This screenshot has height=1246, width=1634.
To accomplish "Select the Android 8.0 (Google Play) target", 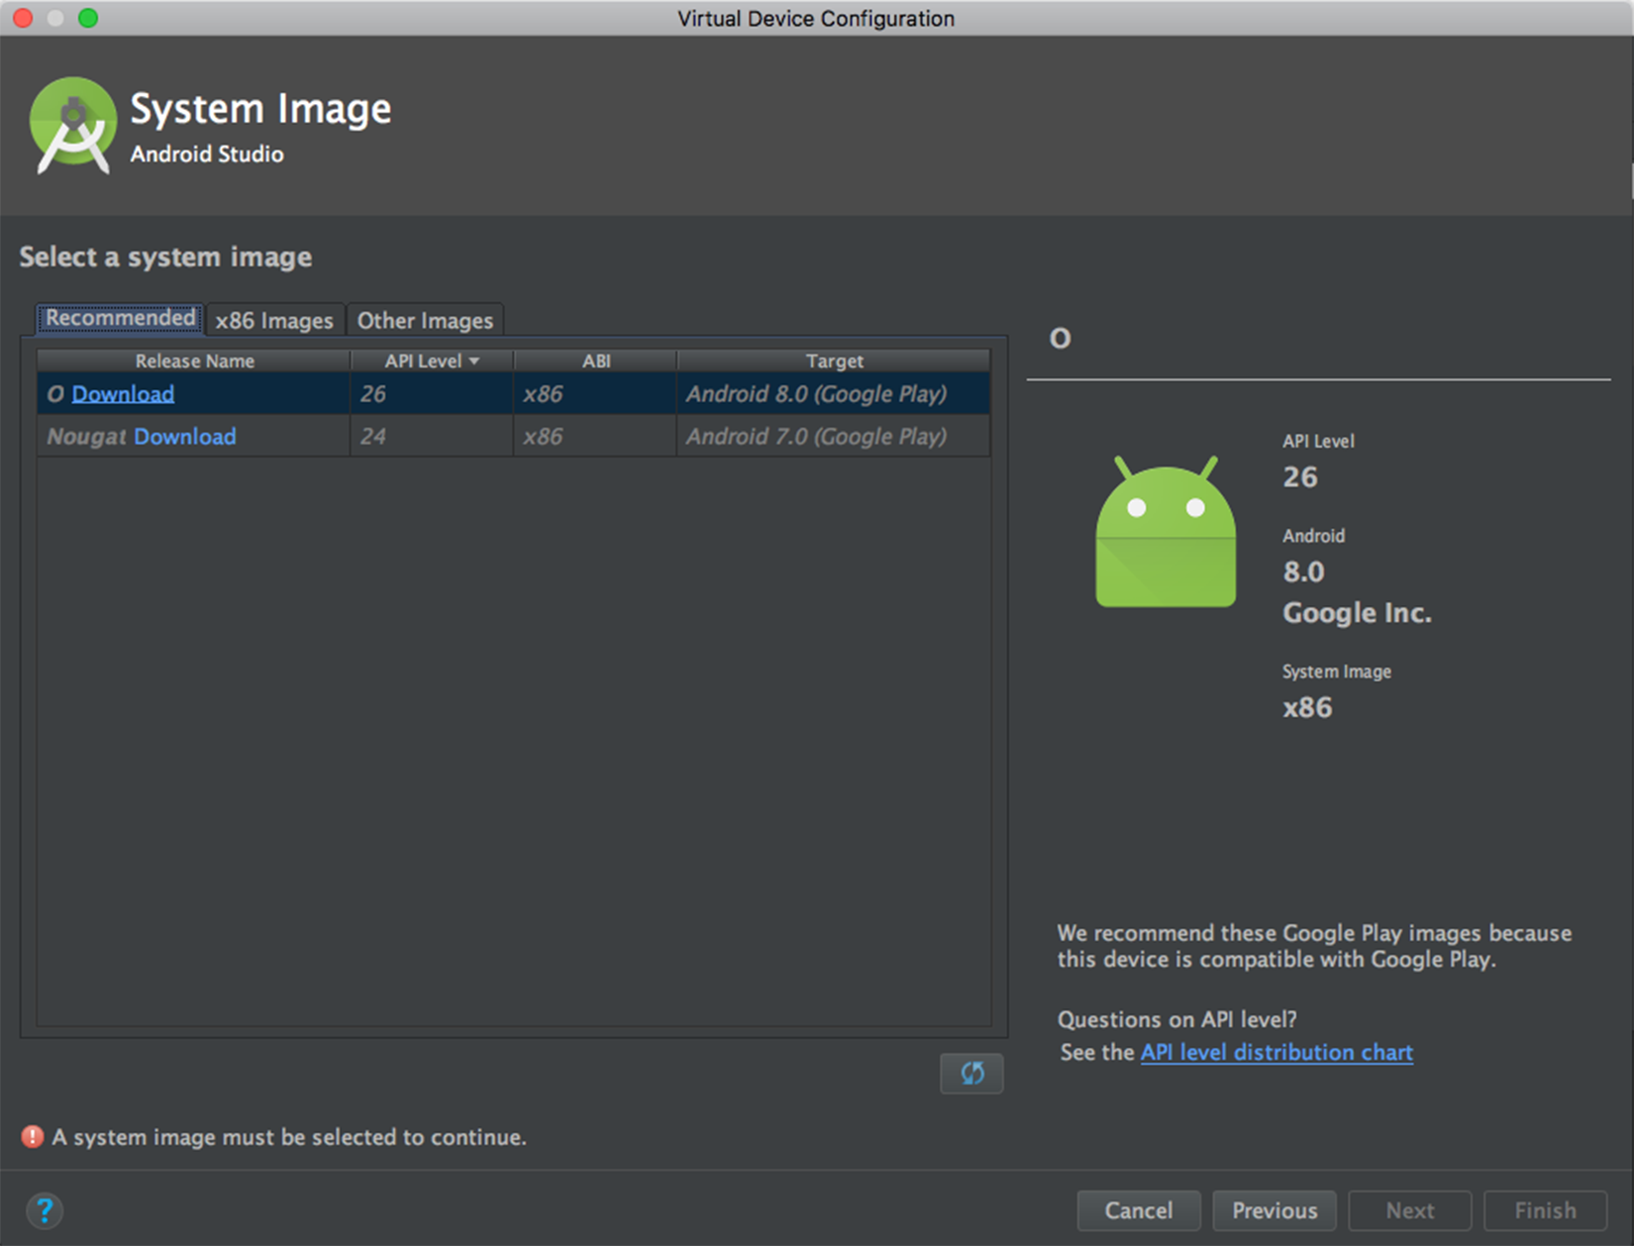I will pos(834,394).
